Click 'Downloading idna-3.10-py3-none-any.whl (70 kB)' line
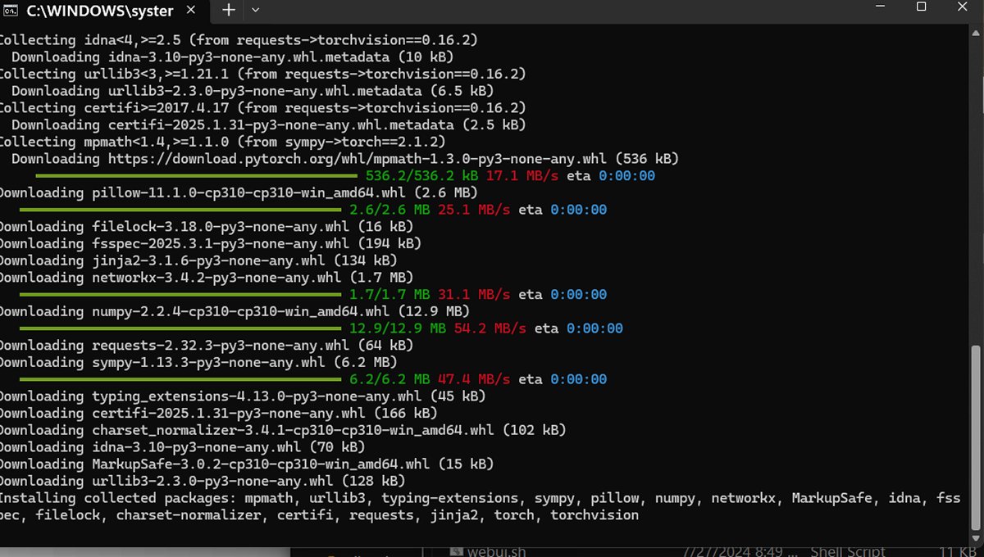Screen dimensions: 984x557 click(x=182, y=447)
